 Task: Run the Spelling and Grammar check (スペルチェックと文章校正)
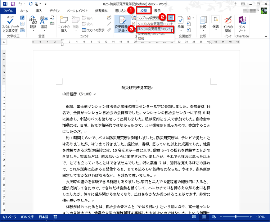(x=10, y=24)
